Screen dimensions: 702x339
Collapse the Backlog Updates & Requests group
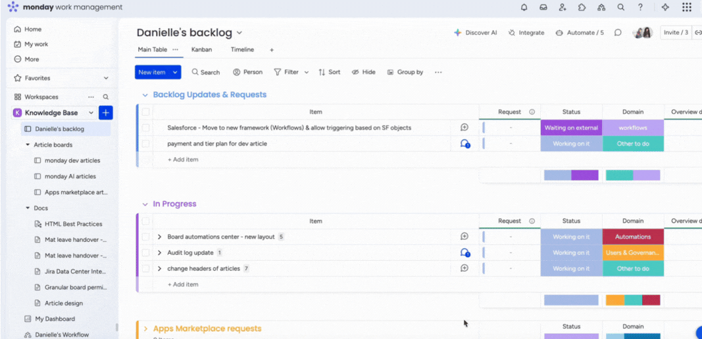(x=145, y=95)
